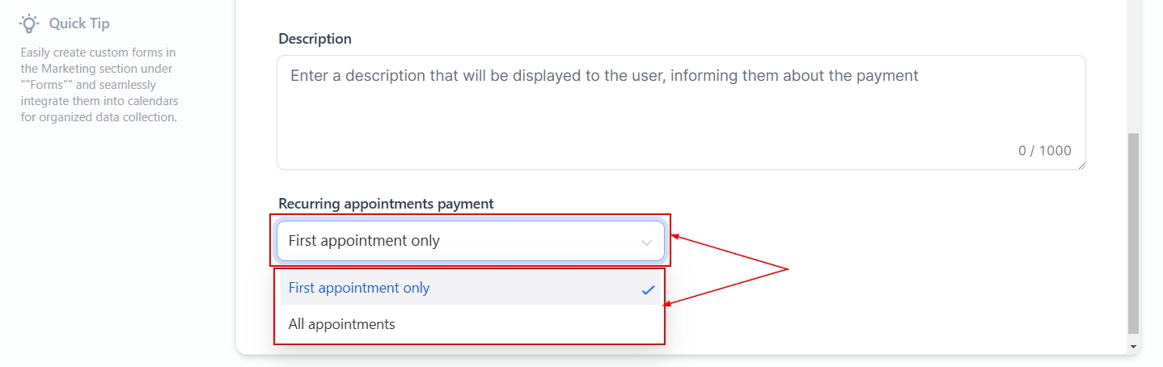Click the Description field label
The image size is (1163, 367).
pyautogui.click(x=315, y=39)
